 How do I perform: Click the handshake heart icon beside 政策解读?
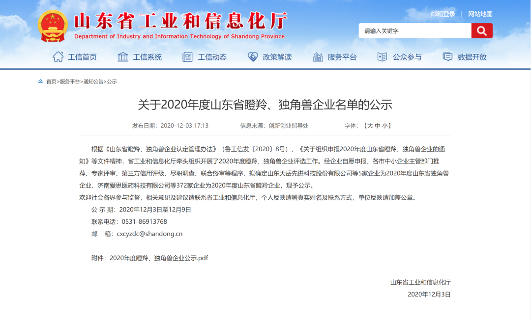click(253, 57)
